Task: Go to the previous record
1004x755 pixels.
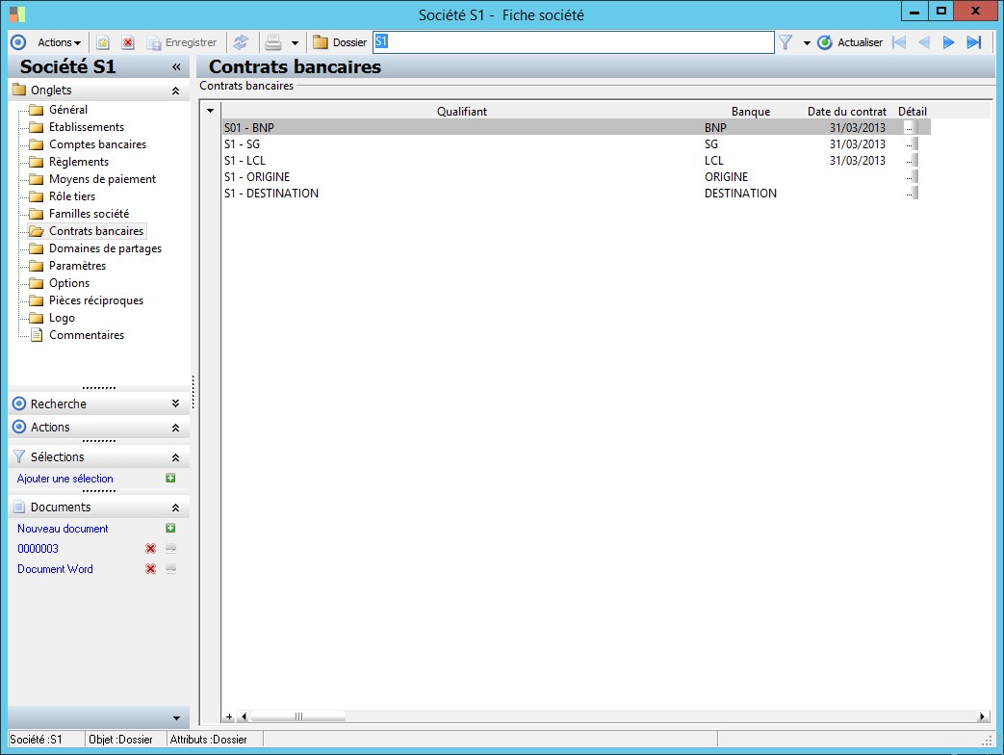Action: (x=924, y=42)
